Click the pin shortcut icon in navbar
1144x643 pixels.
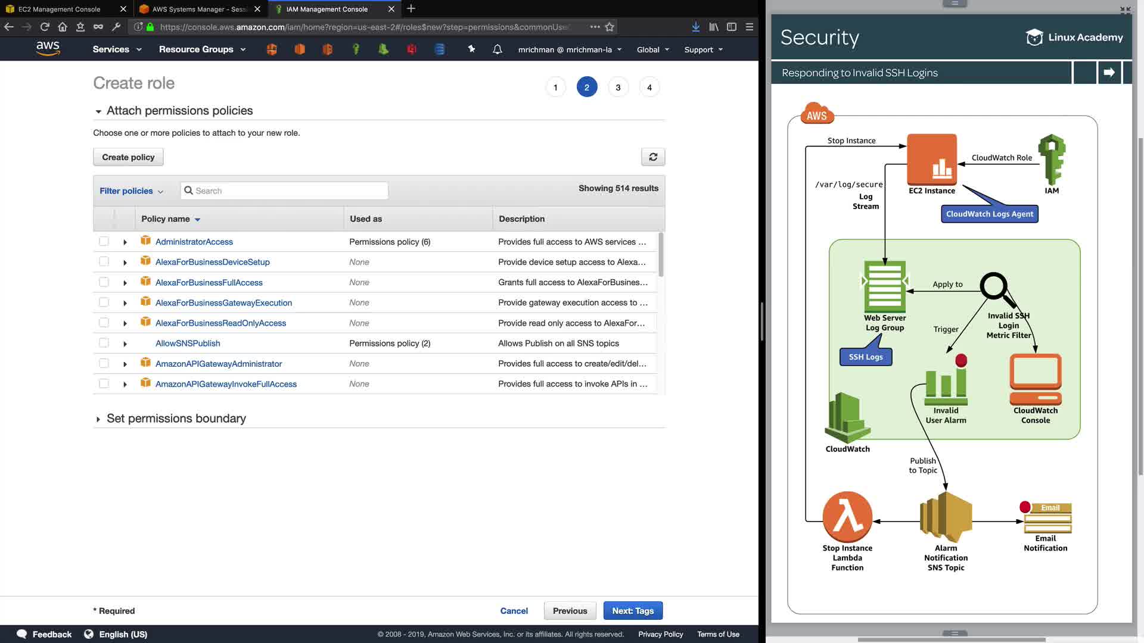tap(471, 49)
